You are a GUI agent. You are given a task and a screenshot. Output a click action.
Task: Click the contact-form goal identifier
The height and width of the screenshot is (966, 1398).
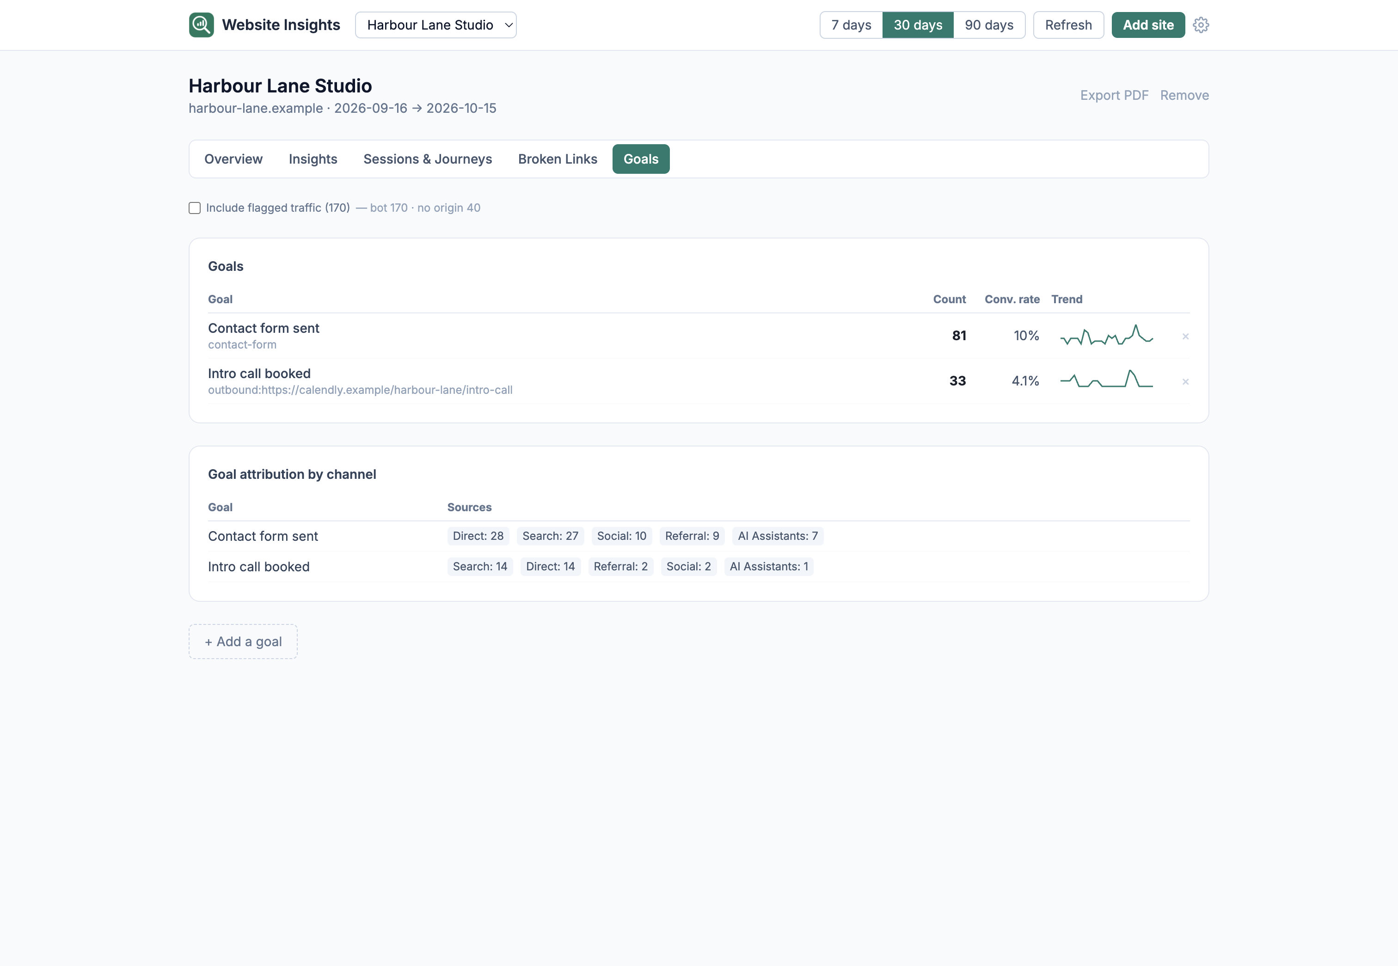[242, 344]
